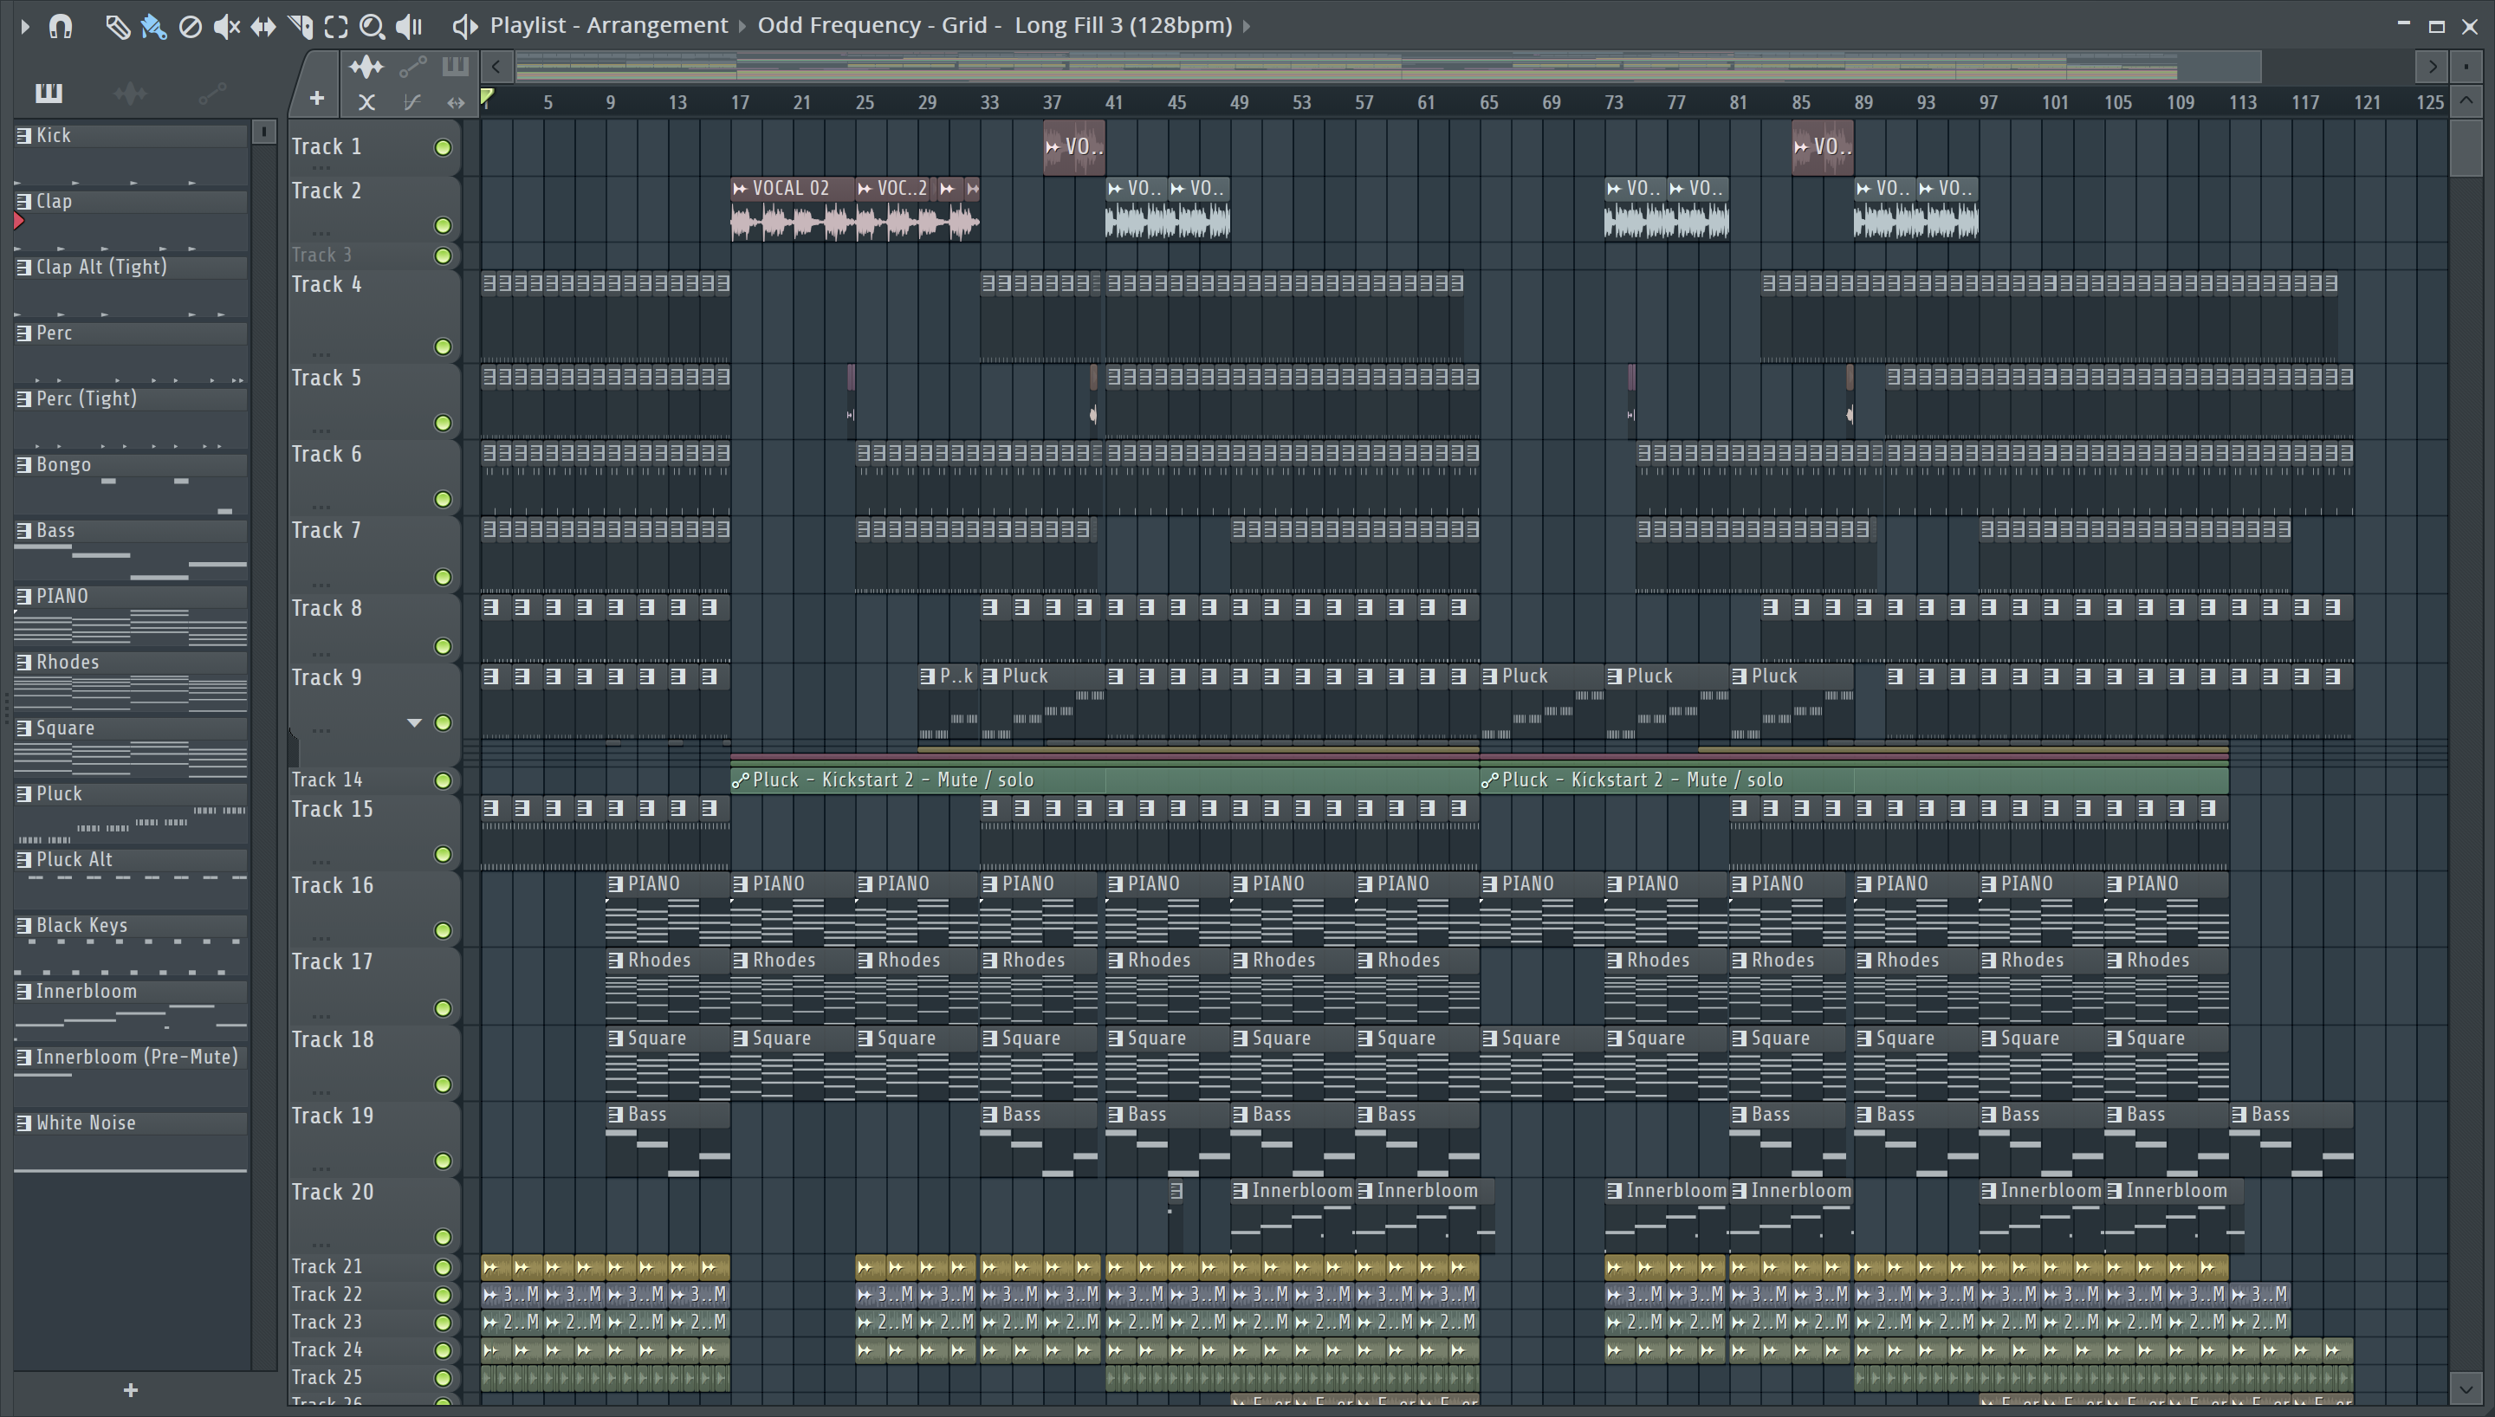The width and height of the screenshot is (2495, 1417).
Task: Click pattern icon beside Square in picker
Action: pyautogui.click(x=23, y=728)
